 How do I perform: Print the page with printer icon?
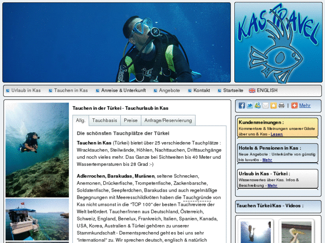(282, 106)
